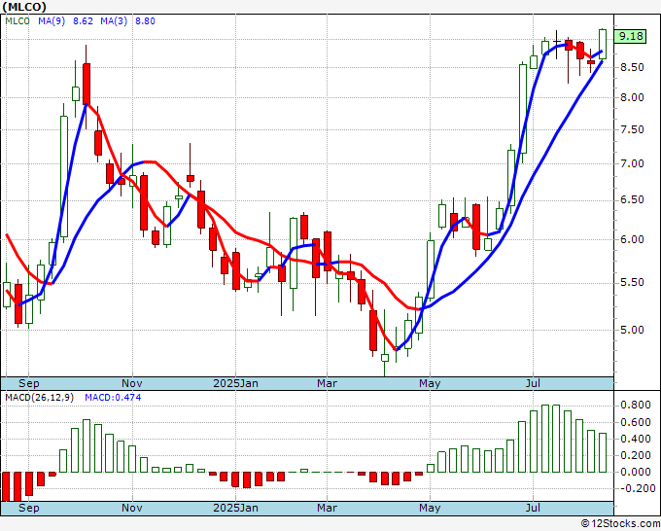The width and height of the screenshot is (661, 531).
Task: Click the 7.00 price axis label
Action: click(632, 163)
